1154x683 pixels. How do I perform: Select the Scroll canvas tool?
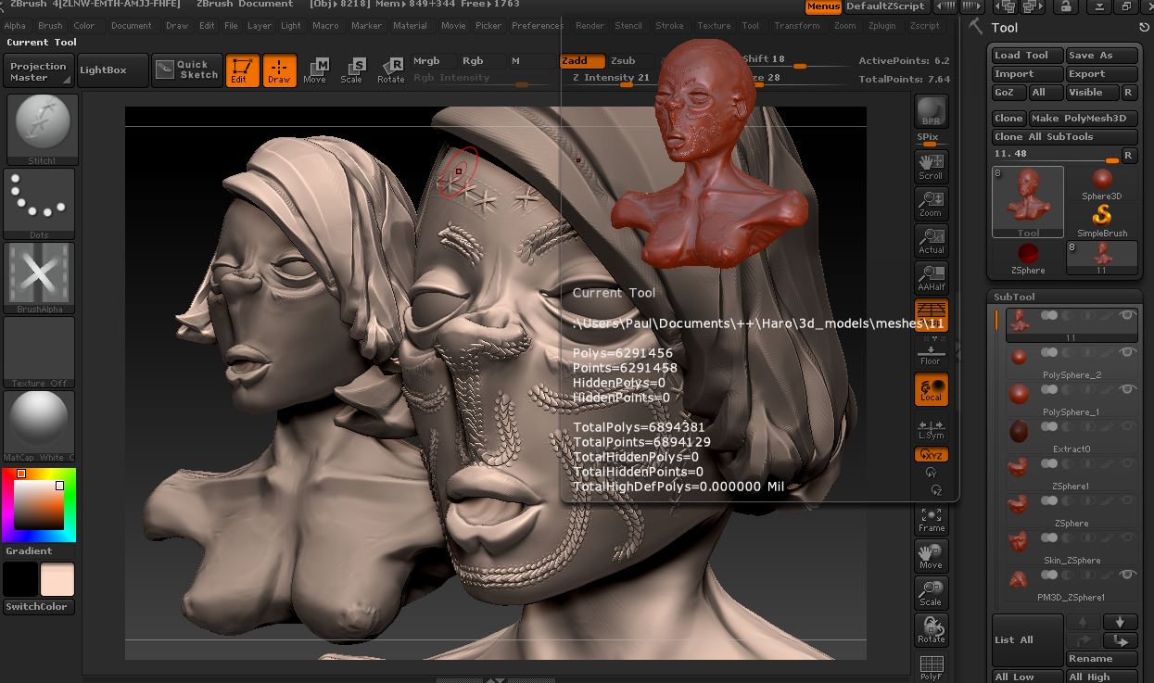931,166
